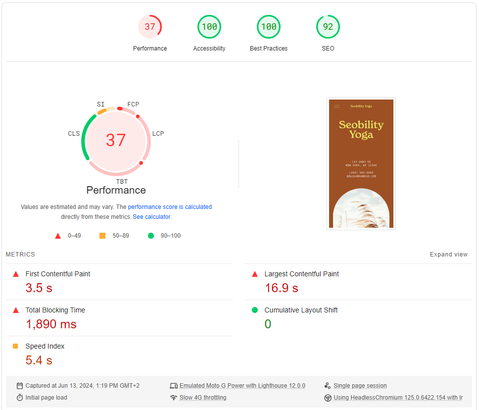
Task: Select the SEO score gauge
Action: click(x=328, y=27)
